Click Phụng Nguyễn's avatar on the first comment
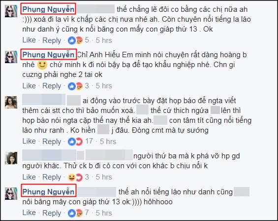 [x=11, y=11]
